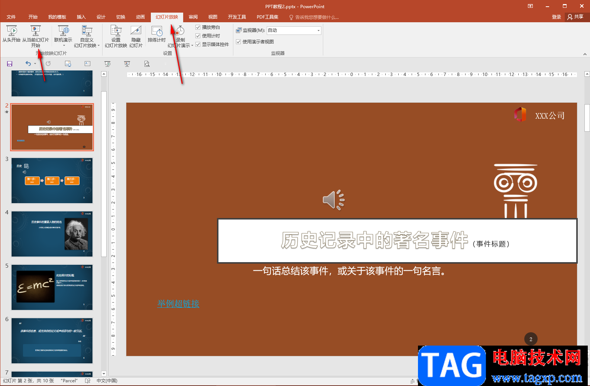Click the ribbon display options icon
Image resolution: width=590 pixels, height=386 pixels.
pos(531,6)
